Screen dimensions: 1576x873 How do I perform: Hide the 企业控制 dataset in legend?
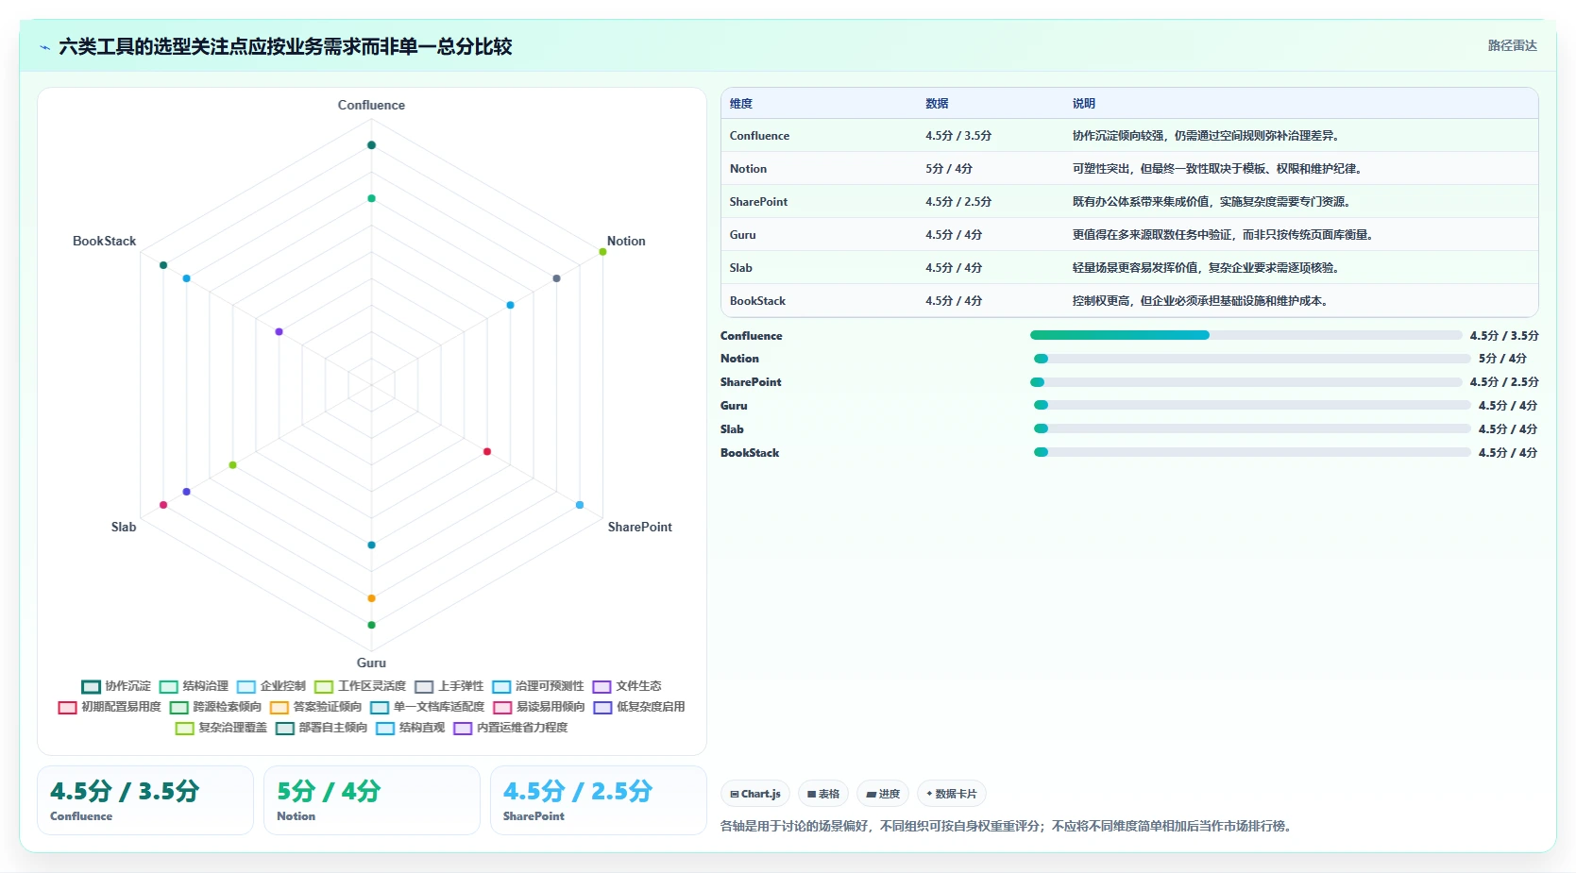tap(271, 686)
